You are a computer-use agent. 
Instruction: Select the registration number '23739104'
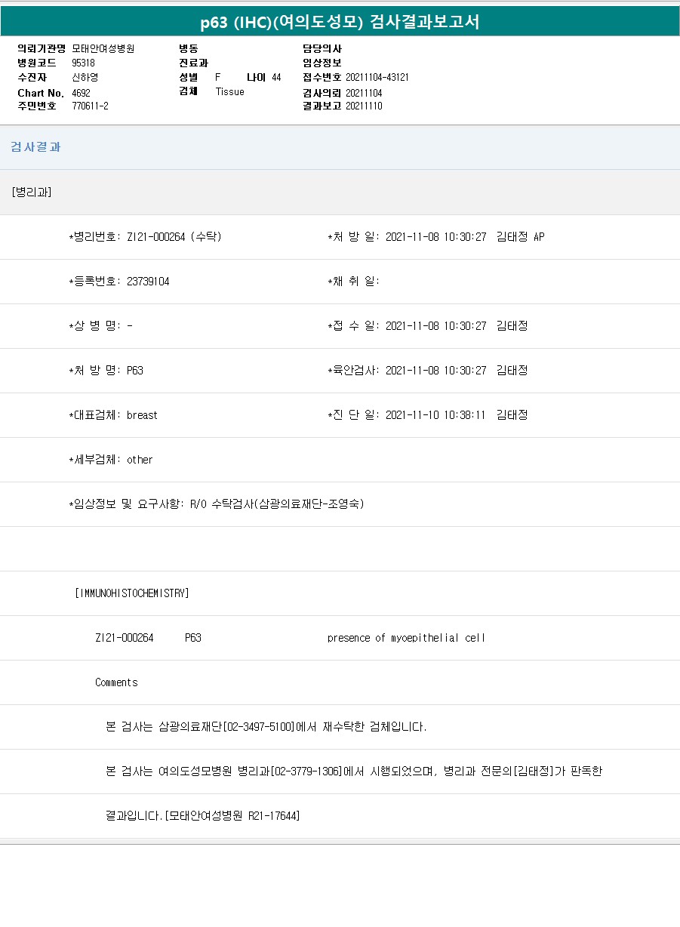[x=148, y=282]
